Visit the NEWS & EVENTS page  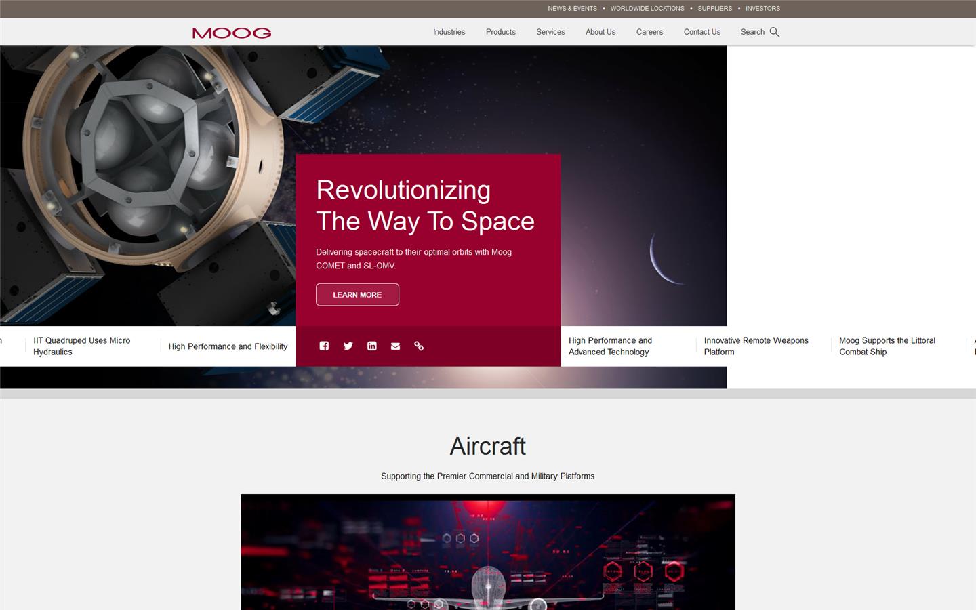pyautogui.click(x=571, y=9)
